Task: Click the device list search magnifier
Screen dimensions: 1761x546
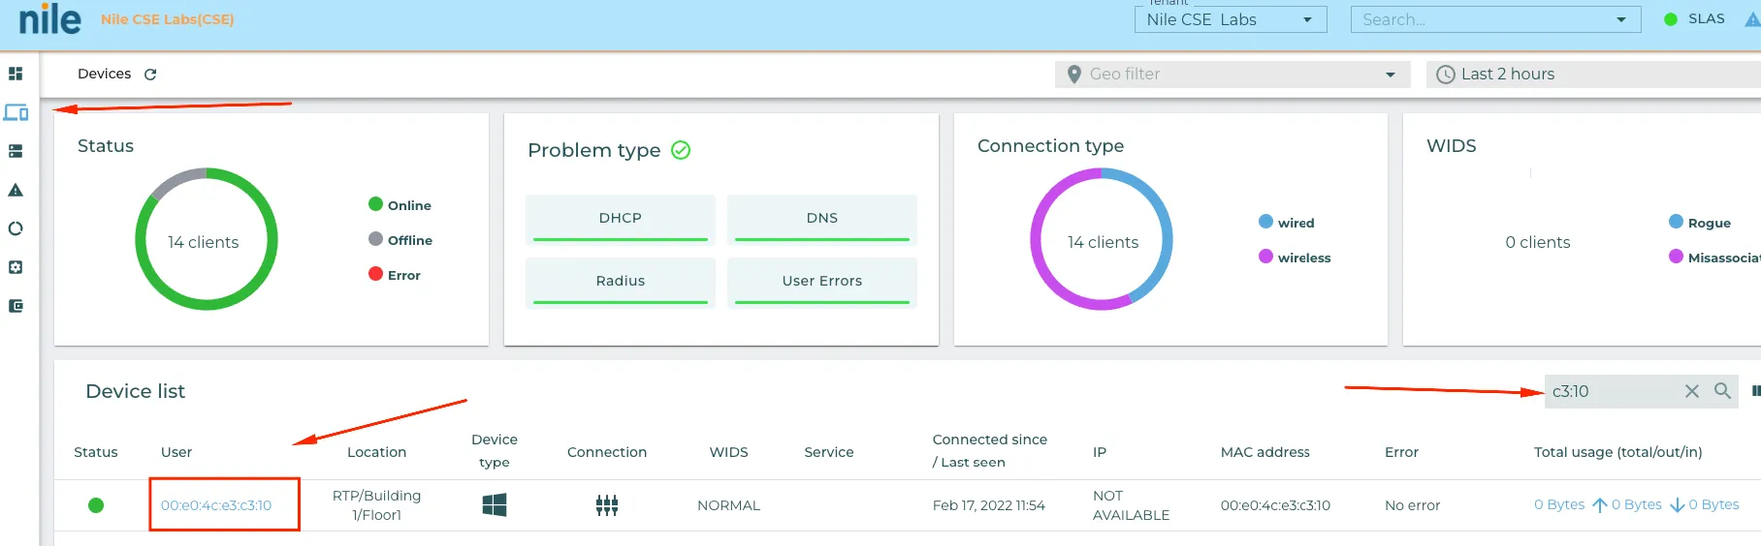Action: tap(1722, 390)
